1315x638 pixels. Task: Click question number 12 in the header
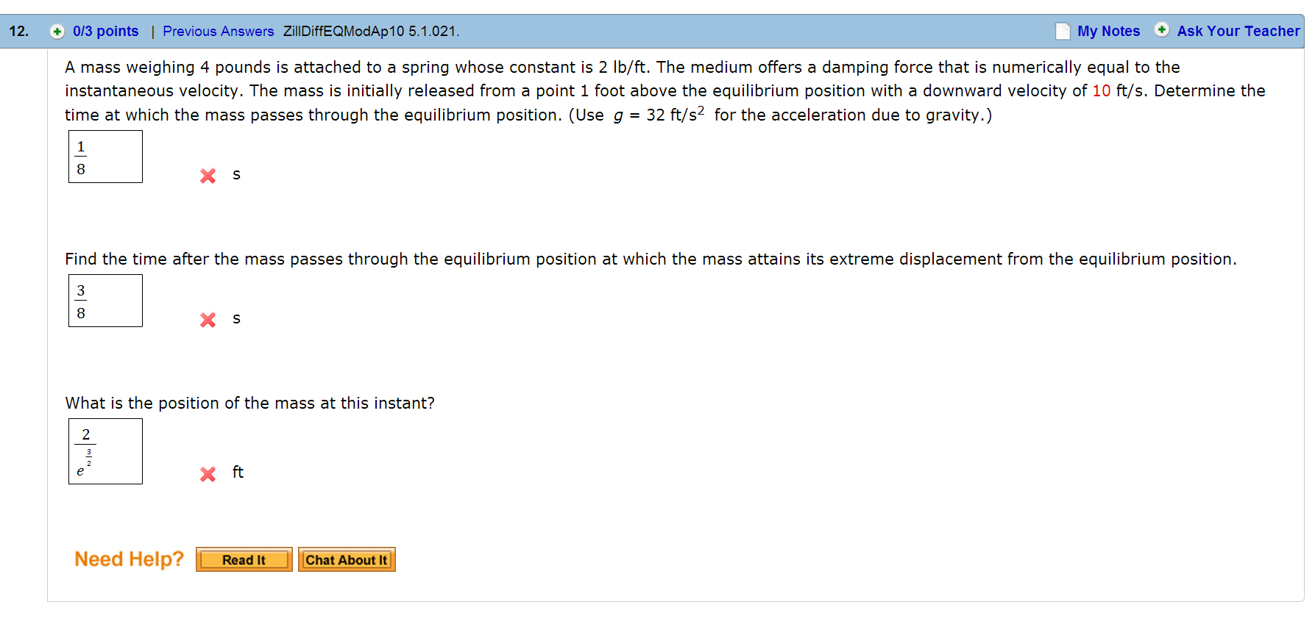pos(19,31)
